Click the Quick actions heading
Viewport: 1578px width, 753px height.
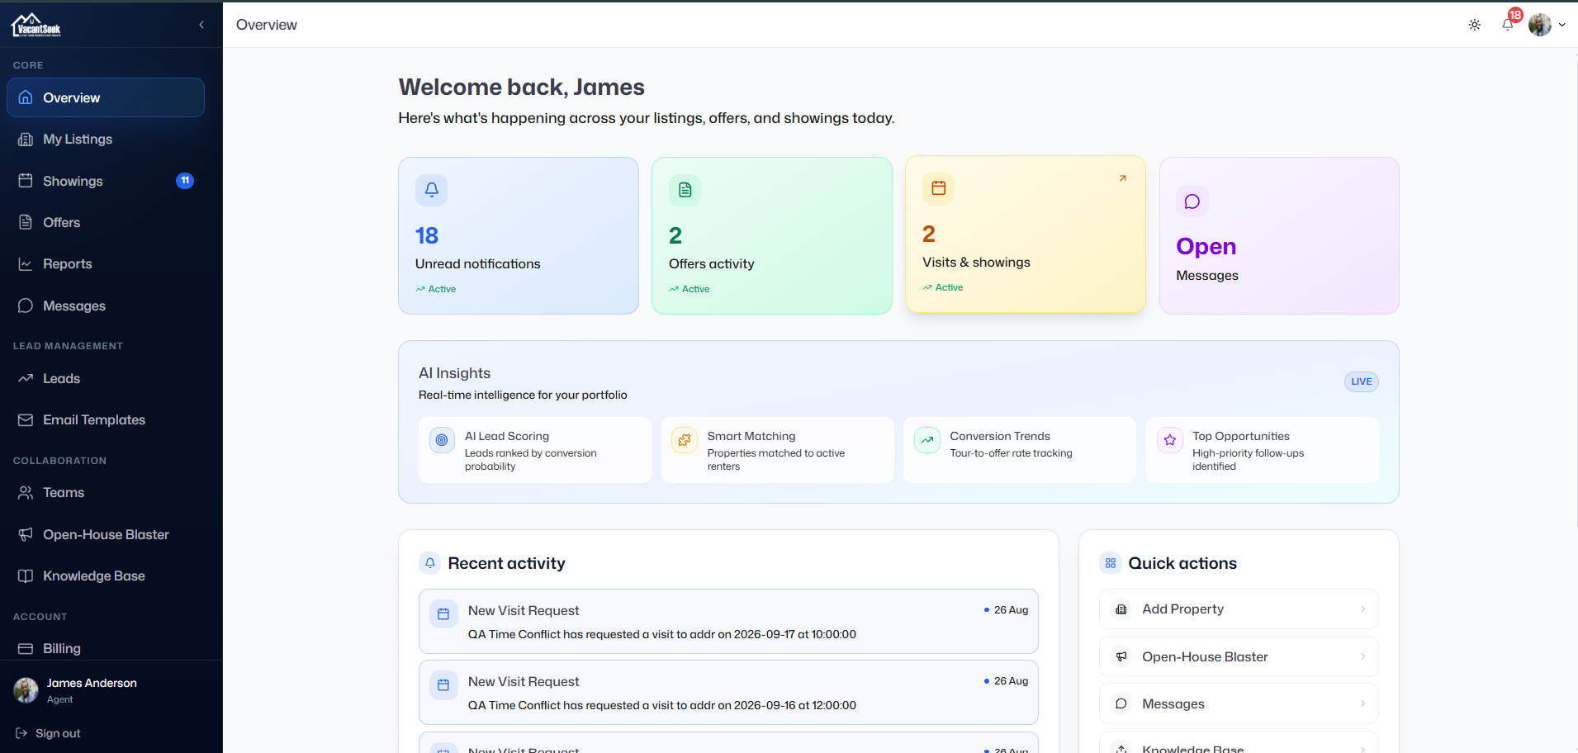[1182, 563]
